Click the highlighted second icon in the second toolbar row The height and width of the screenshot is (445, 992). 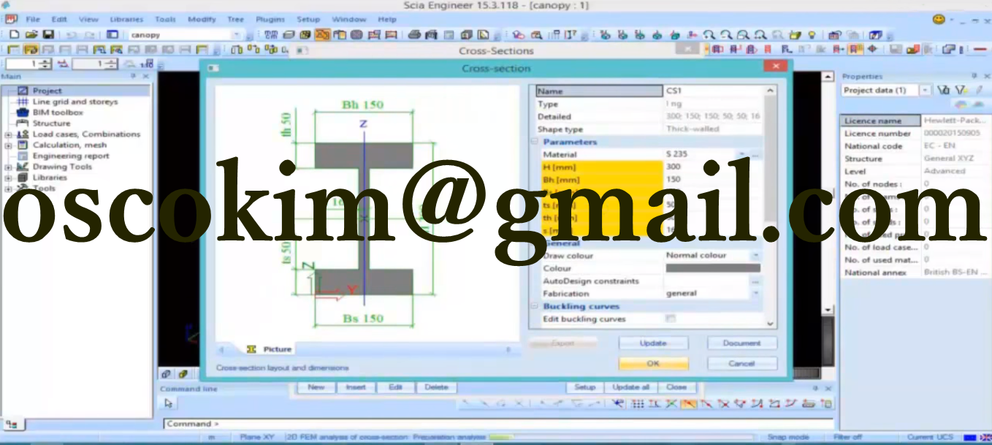31,50
